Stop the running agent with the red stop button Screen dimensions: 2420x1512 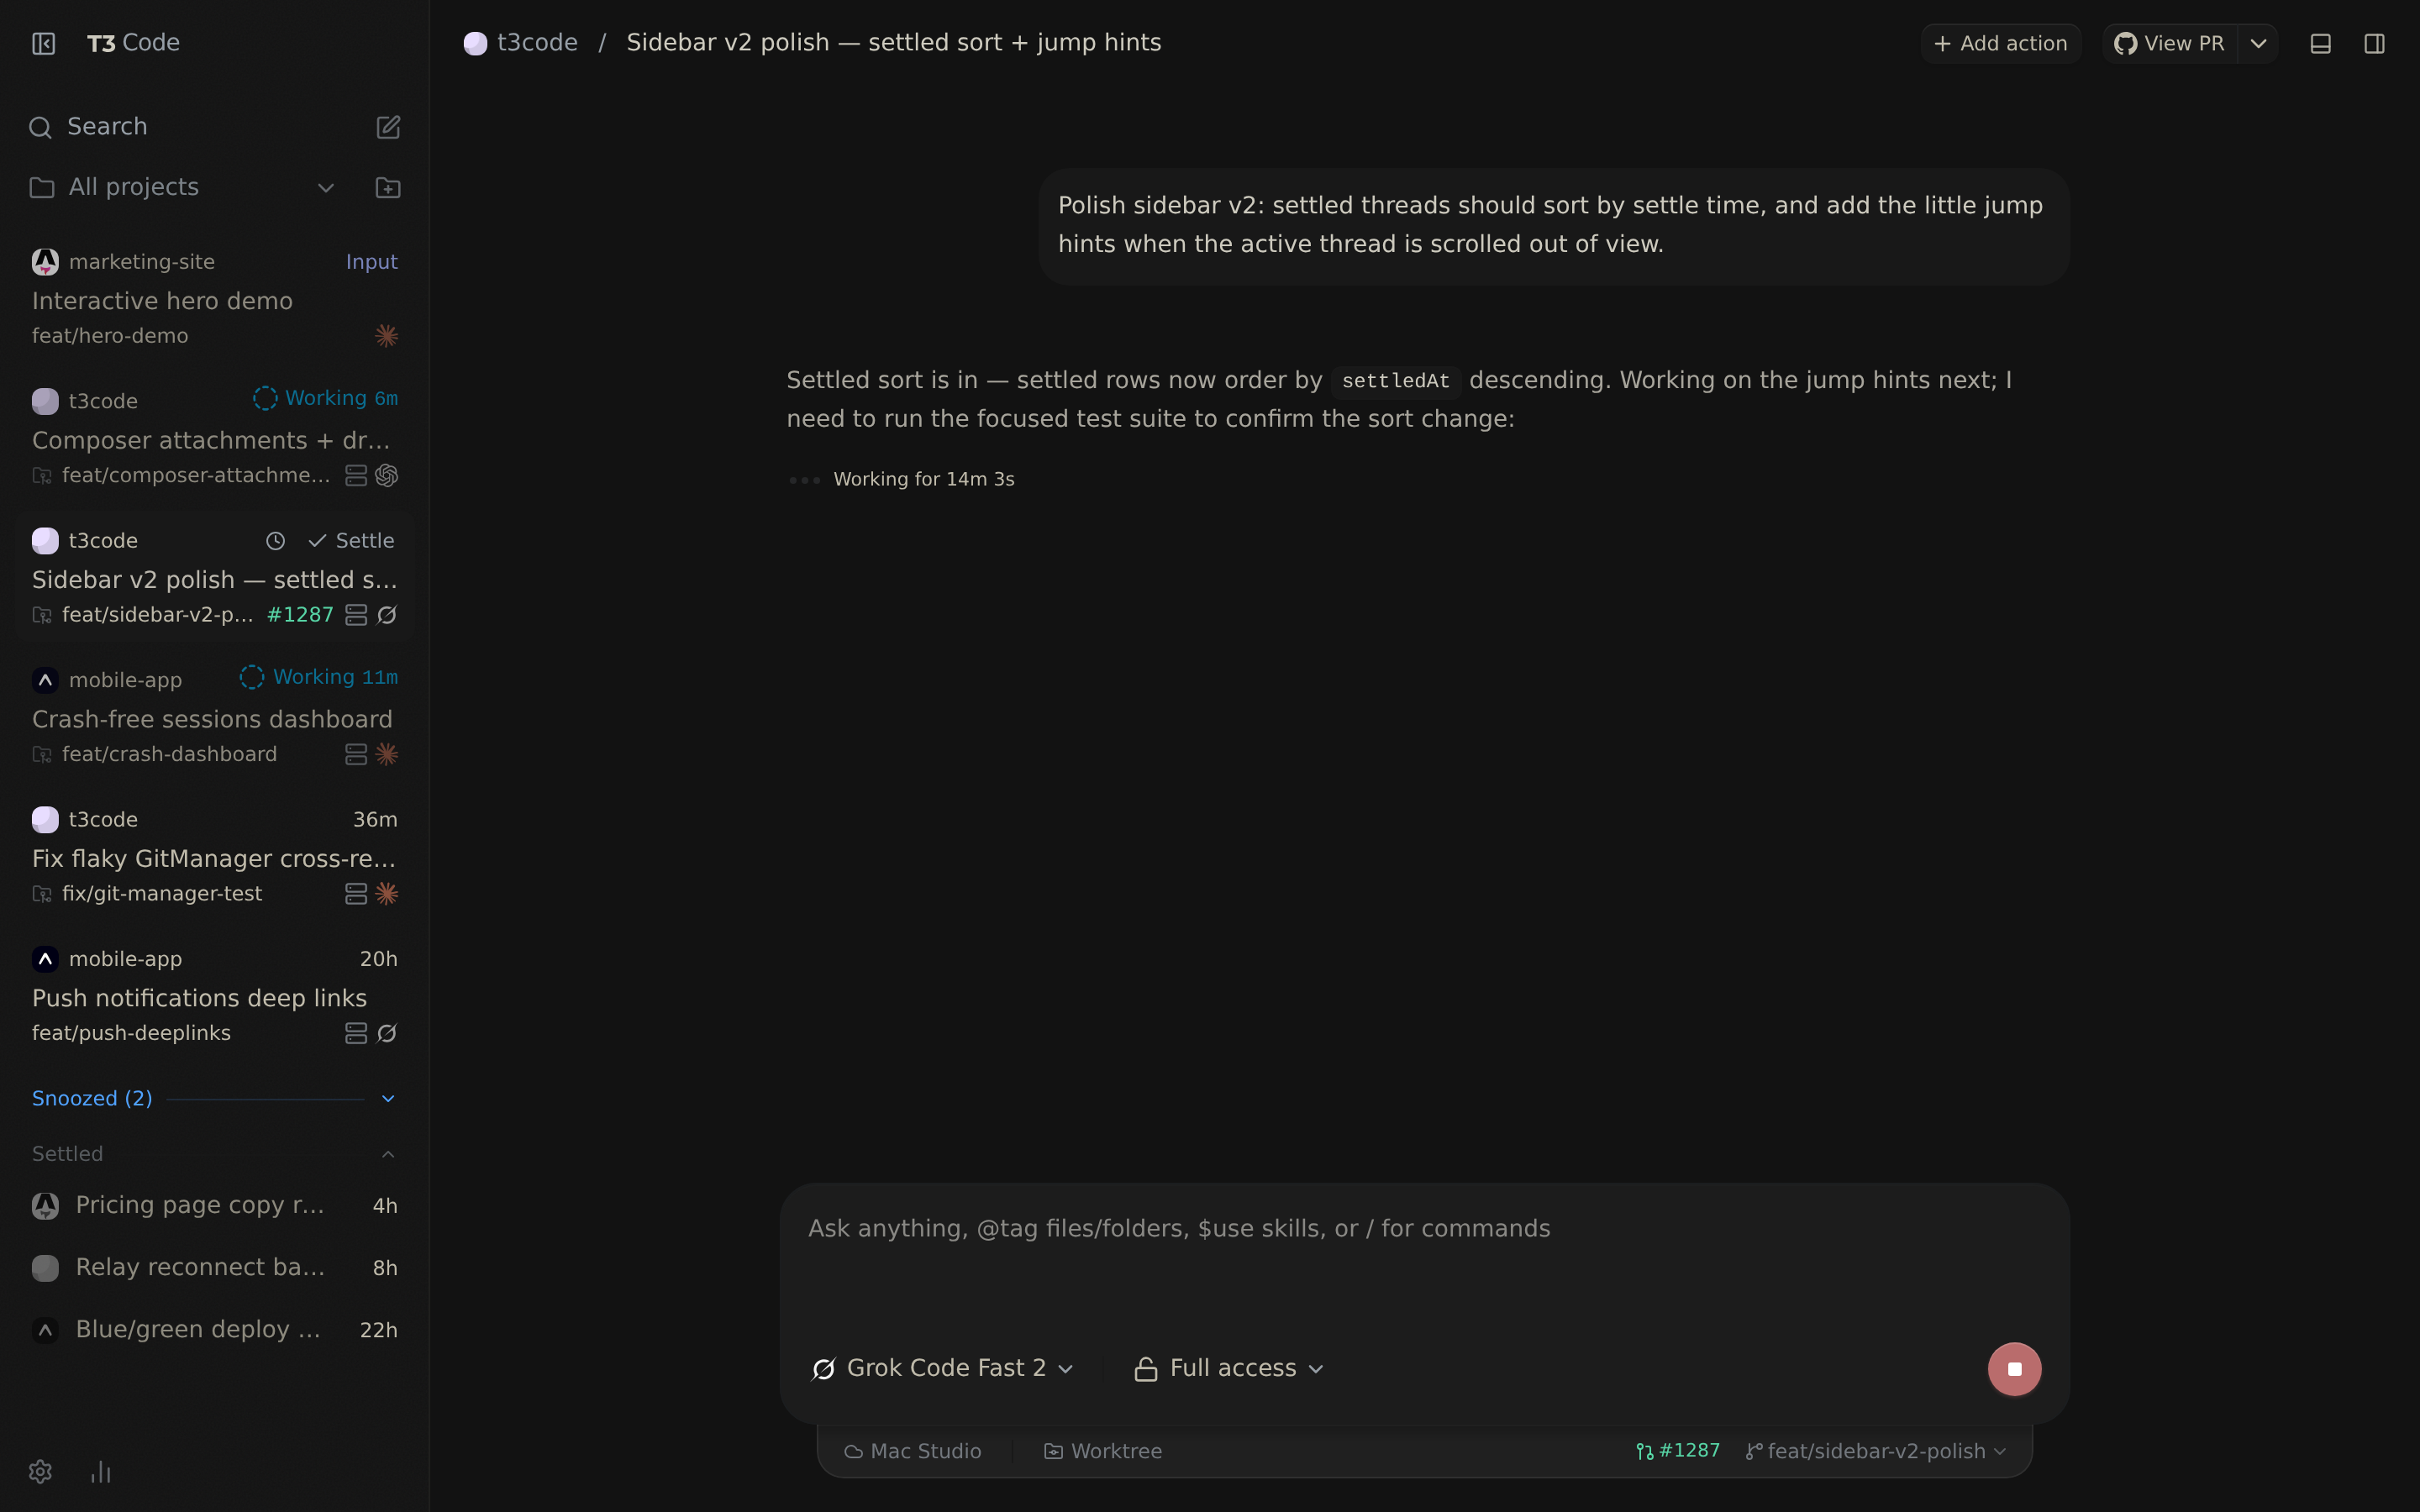[2014, 1369]
